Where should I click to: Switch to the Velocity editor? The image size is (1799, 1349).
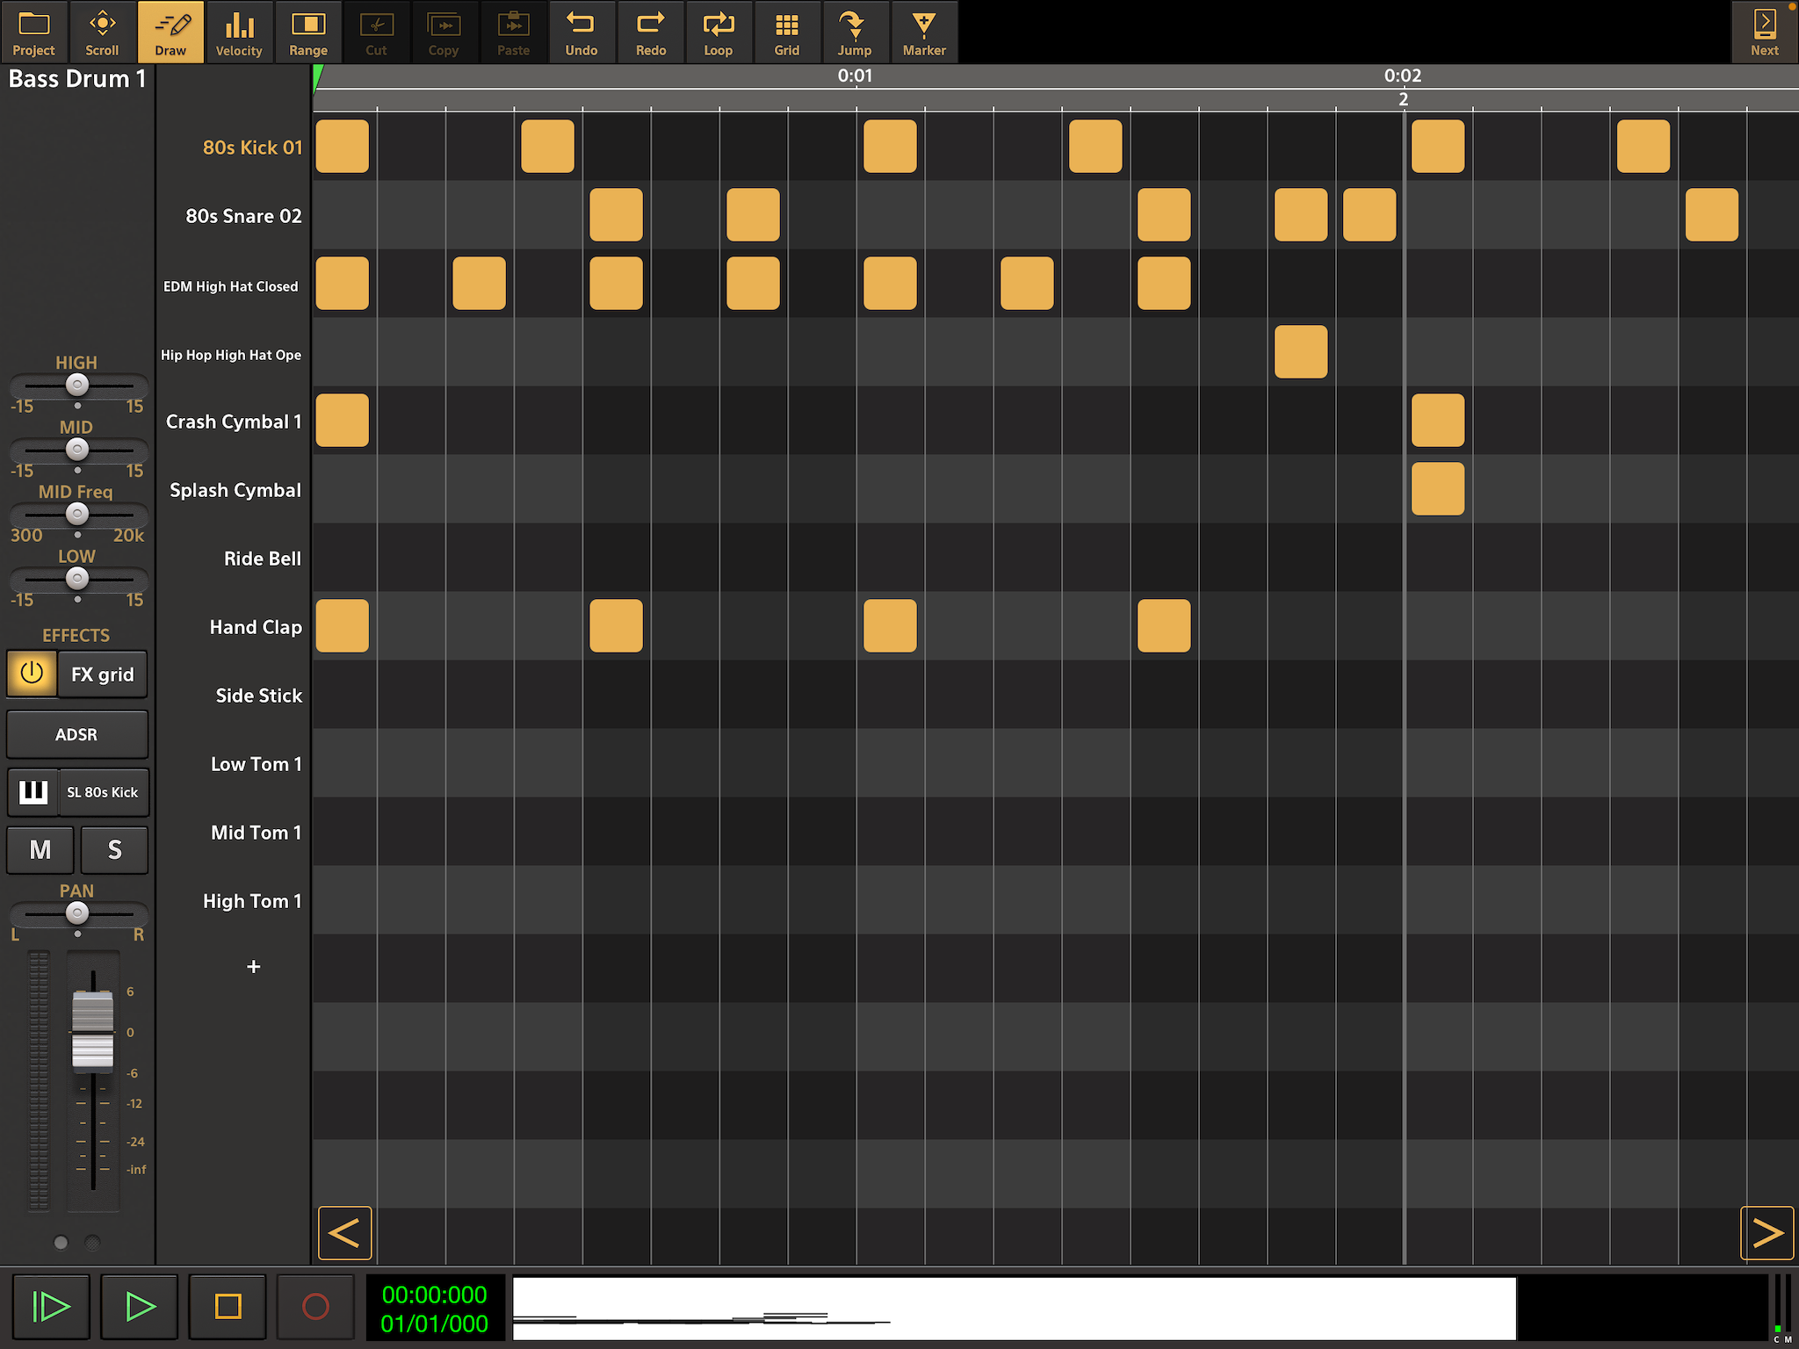coord(239,32)
